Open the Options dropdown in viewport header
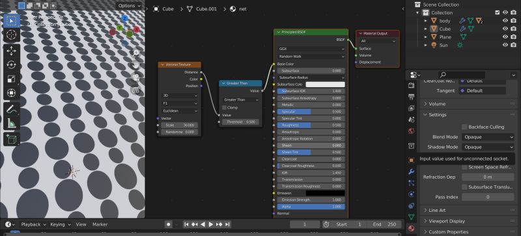 [129, 6]
